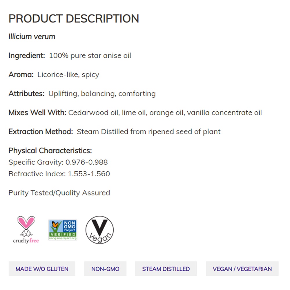Click the Vegan V circle icon
Screen dimensions: 290x290
tap(99, 230)
